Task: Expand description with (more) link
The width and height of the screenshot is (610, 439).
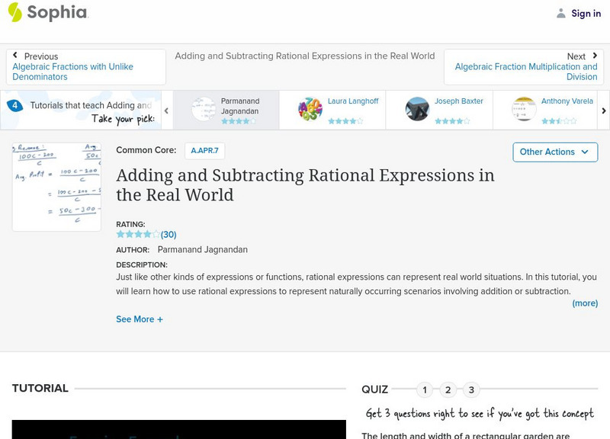Action: (585, 303)
